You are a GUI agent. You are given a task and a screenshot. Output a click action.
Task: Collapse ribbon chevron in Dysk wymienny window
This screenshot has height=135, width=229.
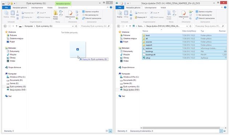click(108, 7)
